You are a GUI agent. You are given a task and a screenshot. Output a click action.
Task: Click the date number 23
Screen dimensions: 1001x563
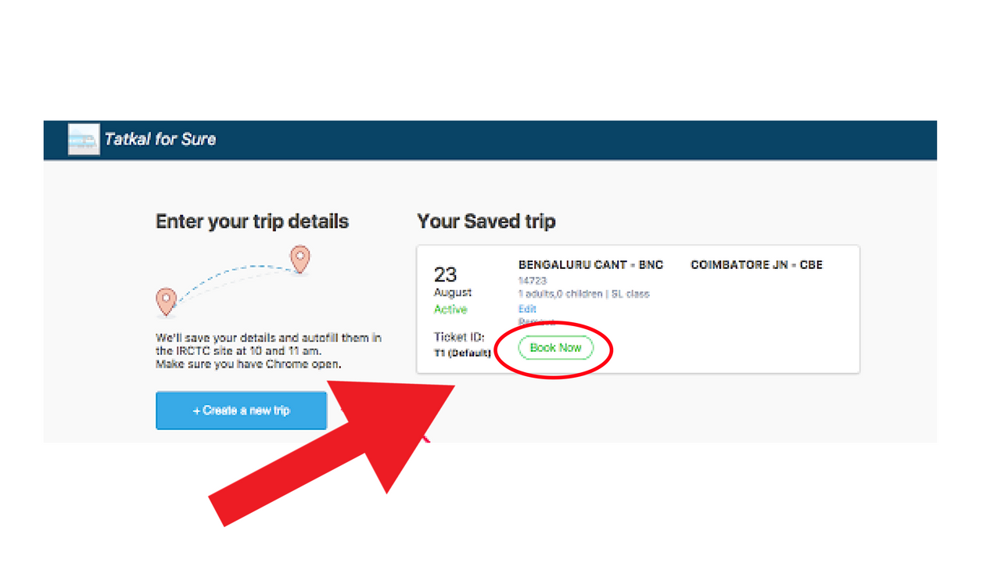pyautogui.click(x=445, y=274)
